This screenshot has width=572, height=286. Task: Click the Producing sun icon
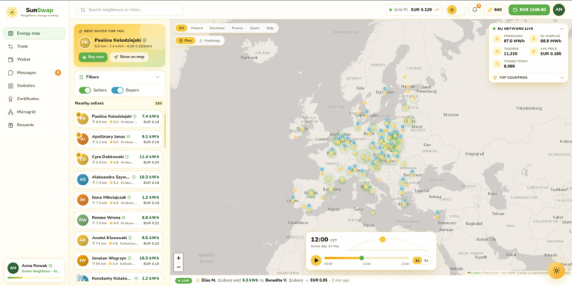pyautogui.click(x=497, y=39)
